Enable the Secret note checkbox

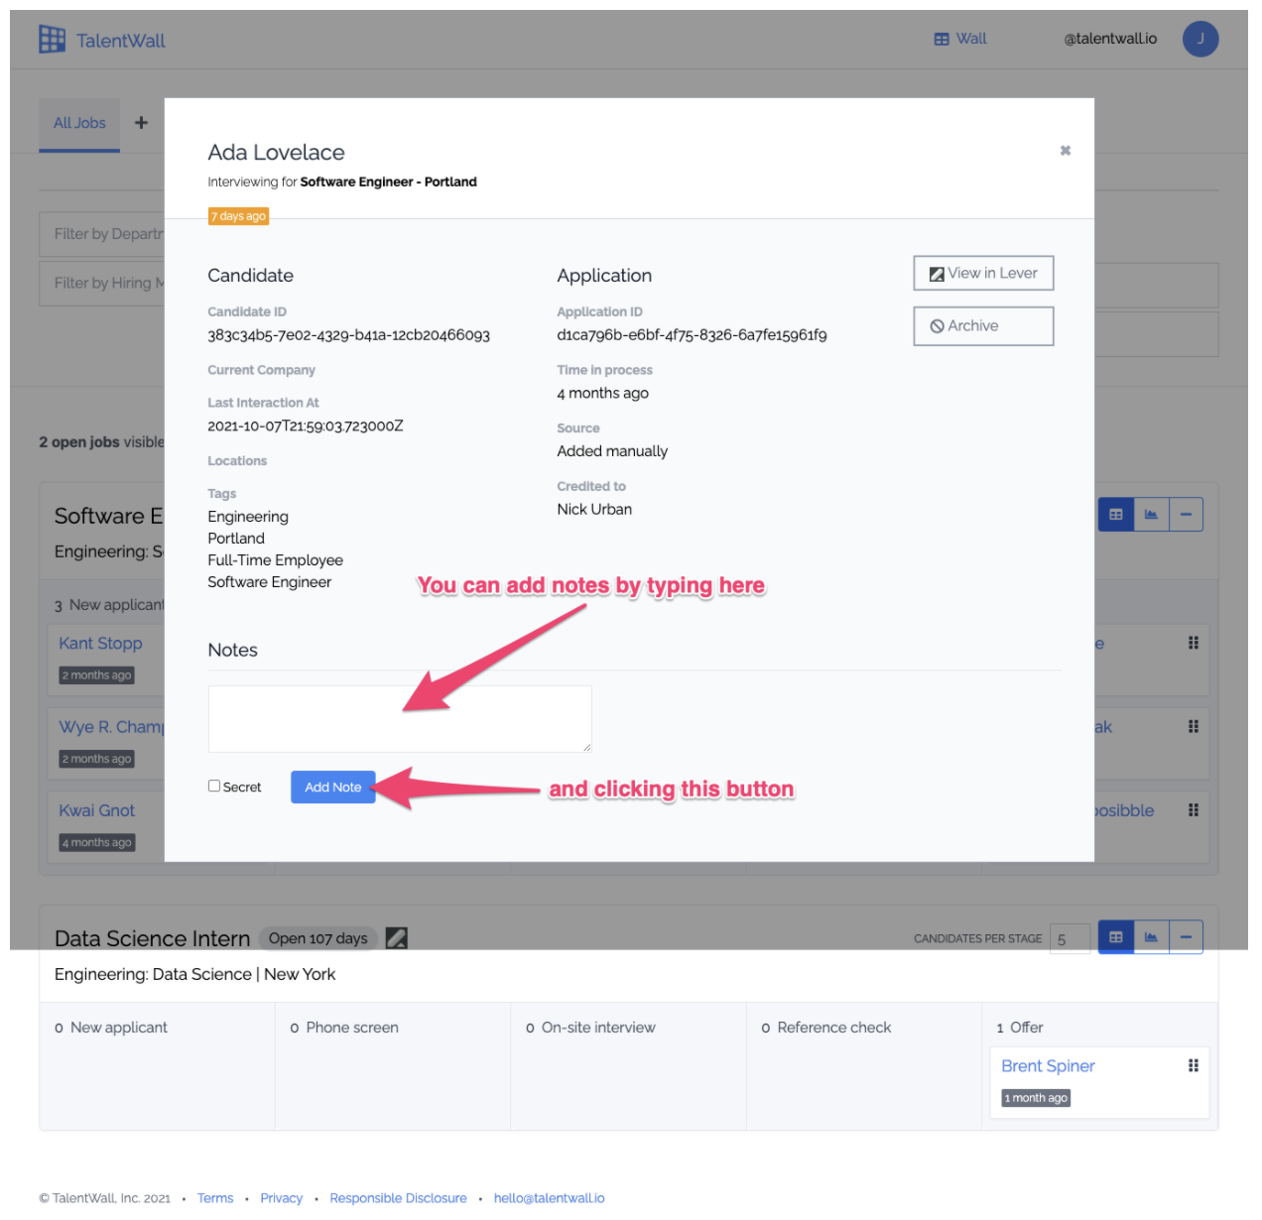coord(213,785)
